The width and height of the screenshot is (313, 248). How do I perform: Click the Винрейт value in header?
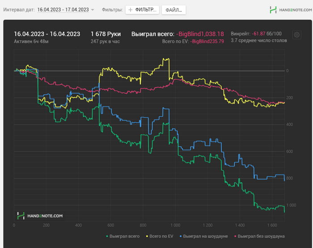(x=258, y=34)
